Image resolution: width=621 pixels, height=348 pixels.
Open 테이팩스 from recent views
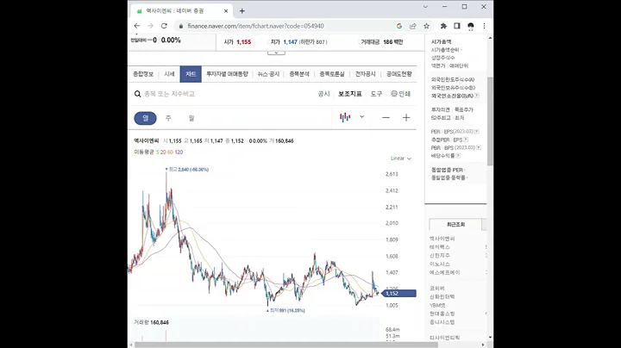440,247
